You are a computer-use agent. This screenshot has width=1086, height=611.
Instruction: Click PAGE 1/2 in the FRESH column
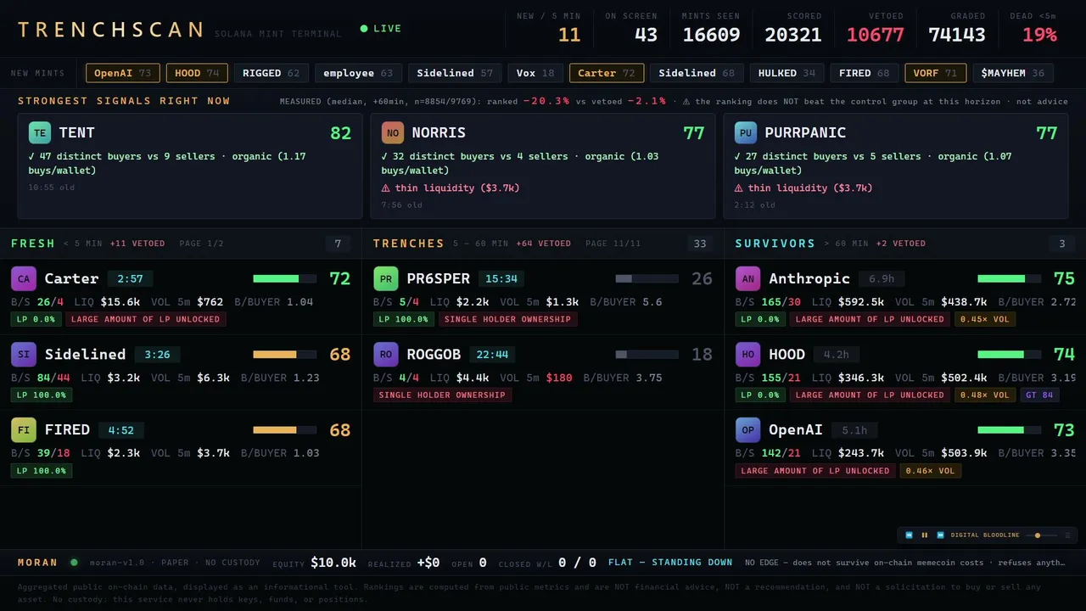point(202,244)
